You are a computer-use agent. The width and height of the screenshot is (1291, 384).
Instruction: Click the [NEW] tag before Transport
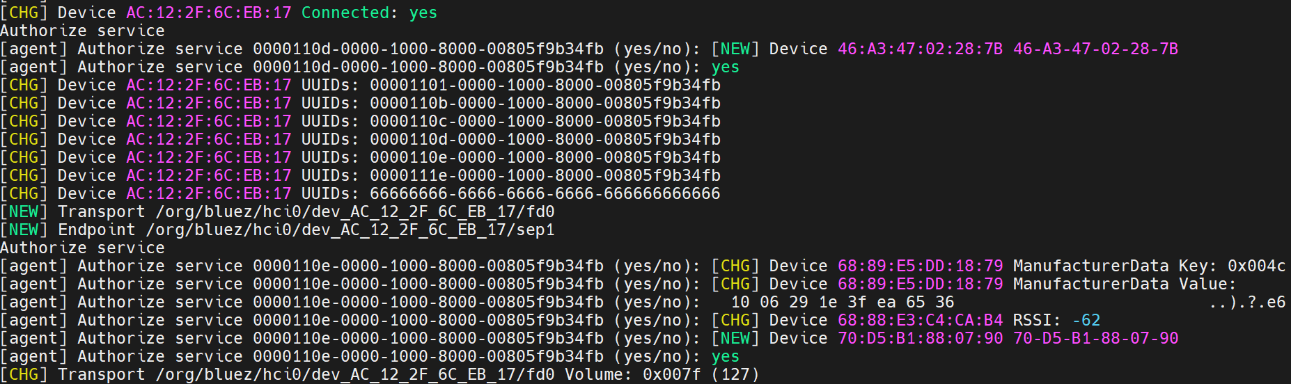point(24,211)
